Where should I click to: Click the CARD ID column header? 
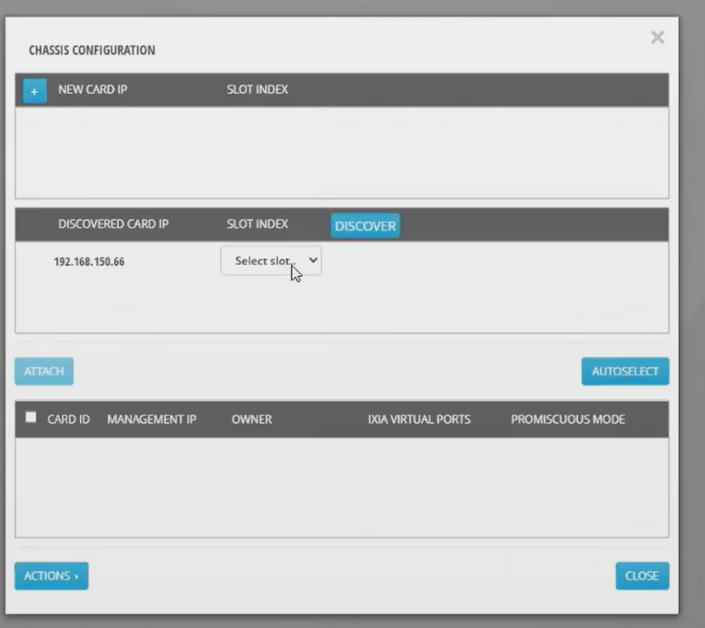[68, 419]
